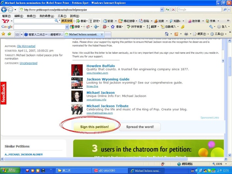Switch to nEO iMAGING taskbar button
The image size is (232, 174).
(x=109, y=171)
